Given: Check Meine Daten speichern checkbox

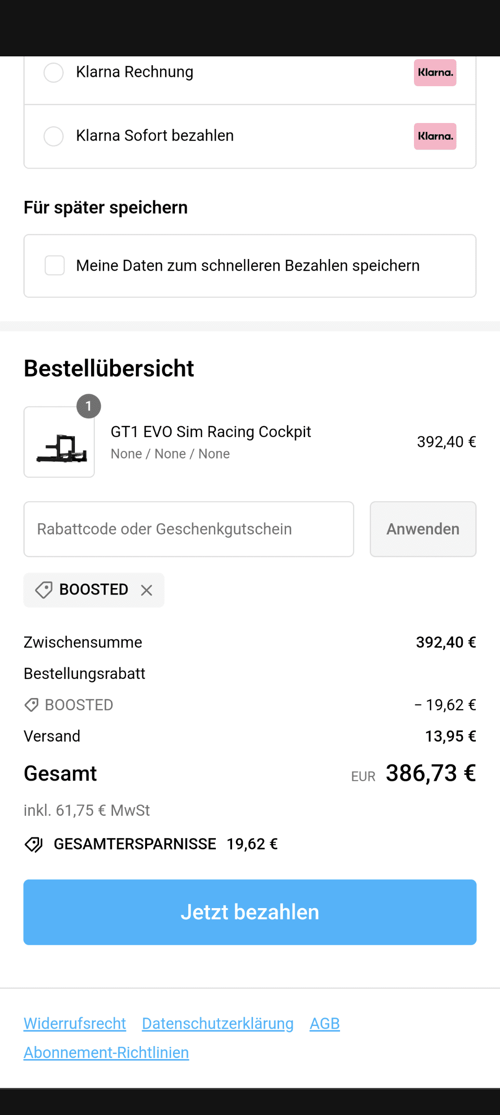Looking at the screenshot, I should pyautogui.click(x=54, y=265).
